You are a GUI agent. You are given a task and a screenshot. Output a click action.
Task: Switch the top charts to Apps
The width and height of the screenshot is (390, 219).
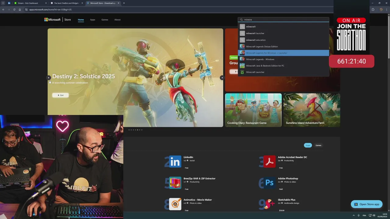click(x=308, y=145)
